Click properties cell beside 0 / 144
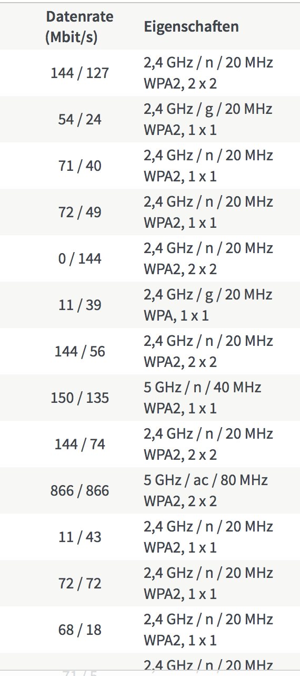 (x=208, y=258)
